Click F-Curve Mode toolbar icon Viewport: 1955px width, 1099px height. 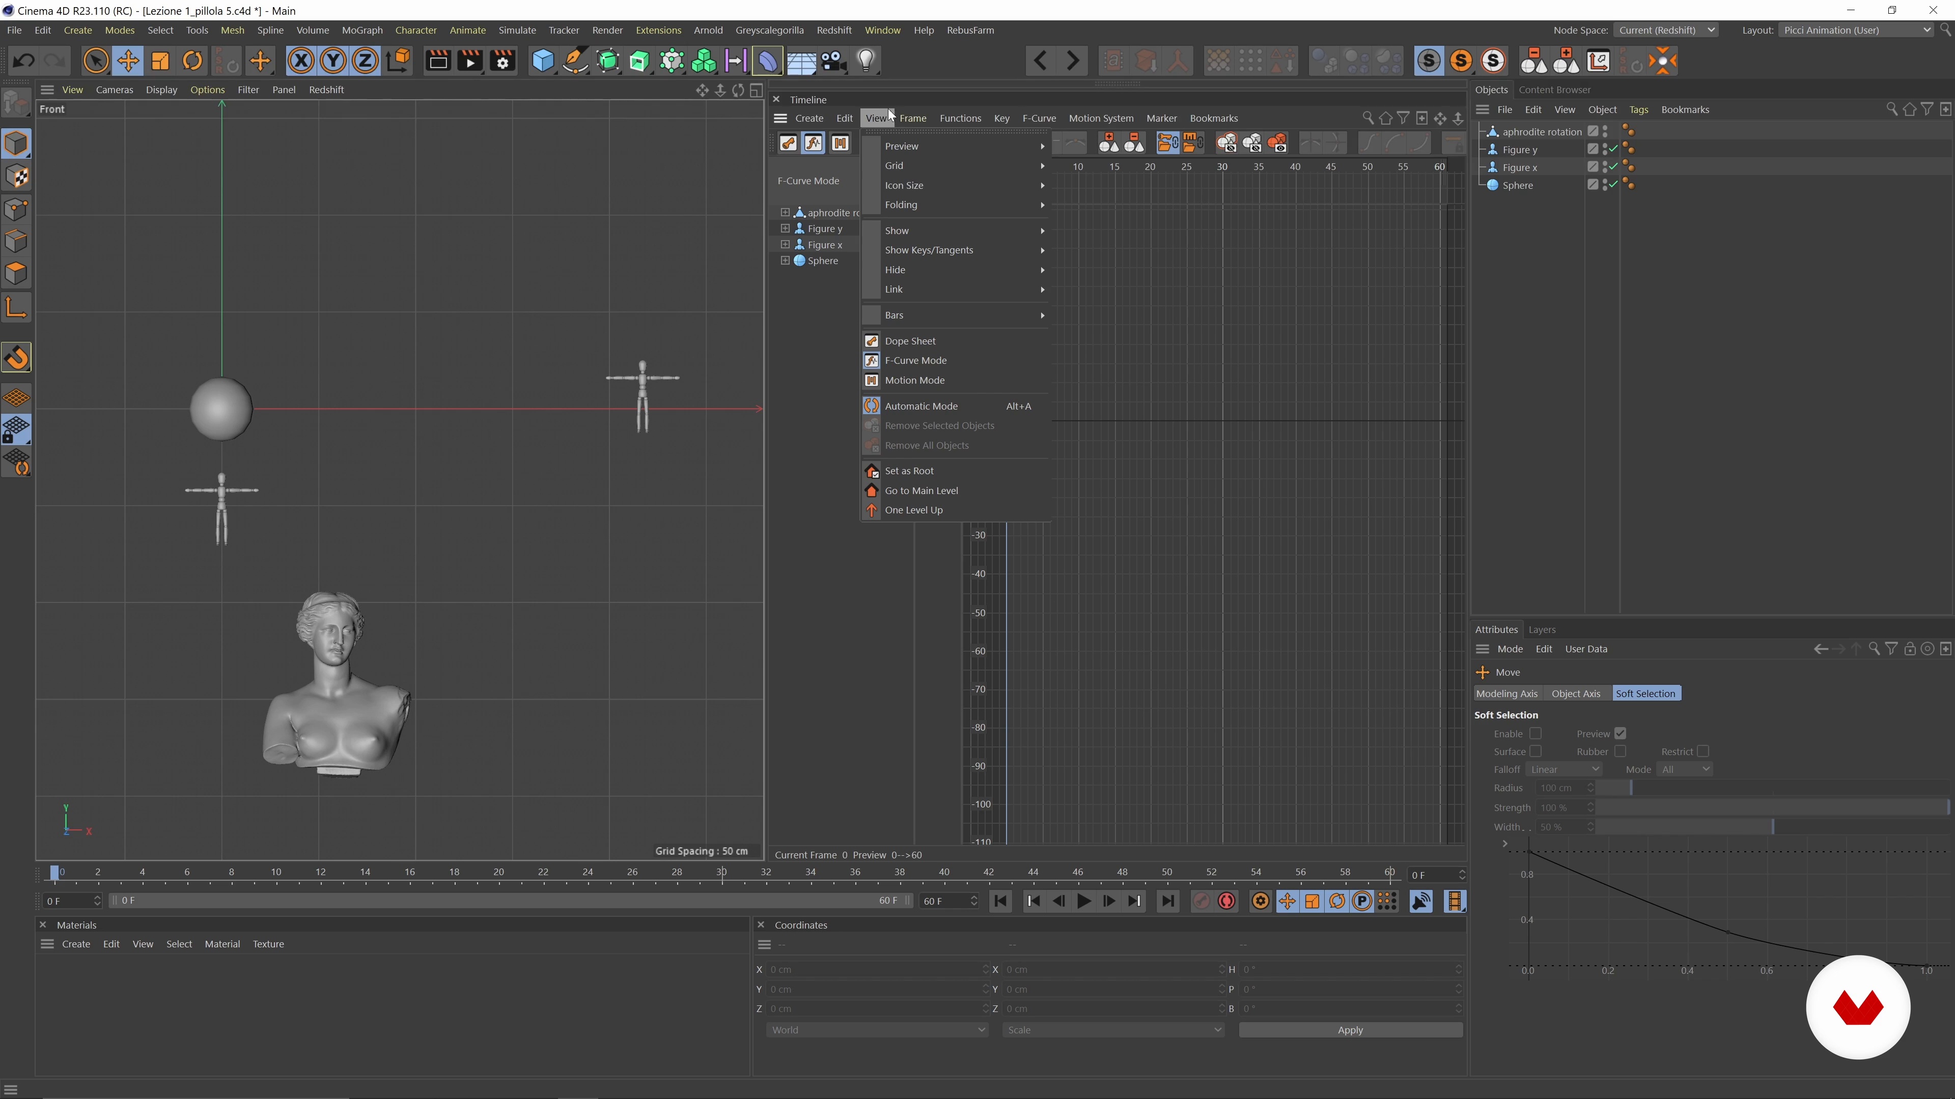coord(815,143)
